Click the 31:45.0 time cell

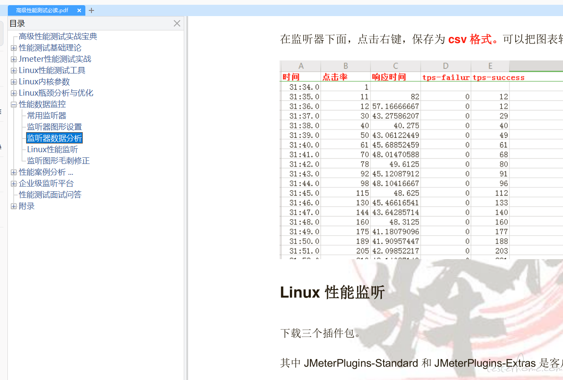304,193
